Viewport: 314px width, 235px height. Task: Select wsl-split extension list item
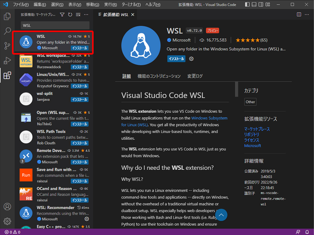(54, 99)
